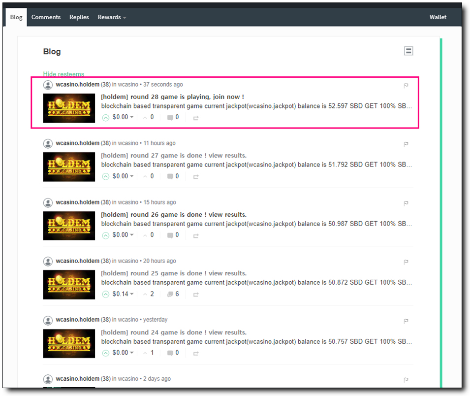Open the jackpot balance 50.872 SBD summary text
470x396 pixels.
(x=256, y=283)
